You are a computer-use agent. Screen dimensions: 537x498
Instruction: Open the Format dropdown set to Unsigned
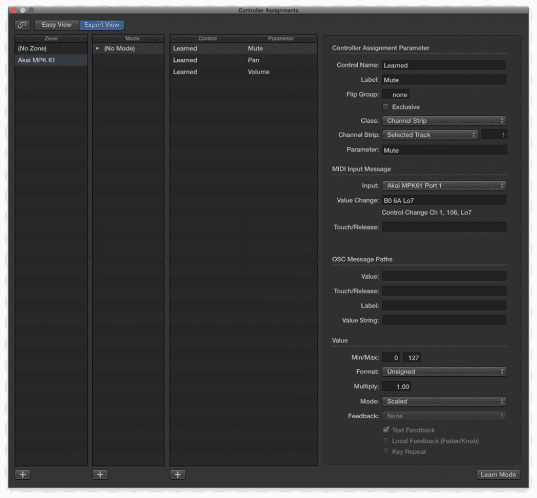coord(444,372)
